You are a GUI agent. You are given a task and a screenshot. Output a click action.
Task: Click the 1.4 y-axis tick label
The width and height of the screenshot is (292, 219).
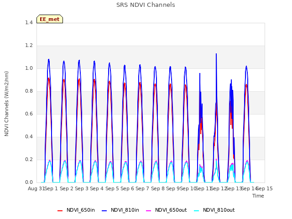pos(29,22)
